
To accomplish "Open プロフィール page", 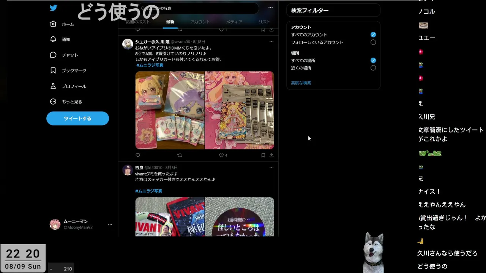I will (x=68, y=86).
